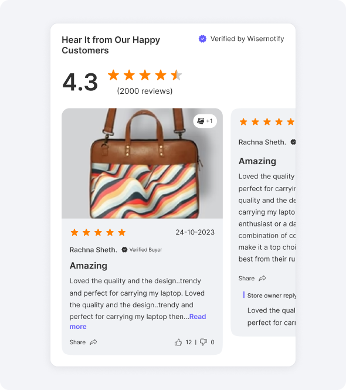Viewport: 346px width, 390px height.
Task: Click the reviewer name Rachna Sheth in first card
Action: tap(93, 250)
